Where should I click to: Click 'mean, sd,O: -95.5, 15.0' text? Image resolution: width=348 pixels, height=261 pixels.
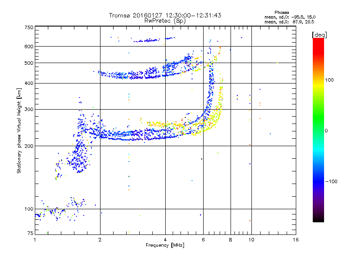(x=290, y=17)
